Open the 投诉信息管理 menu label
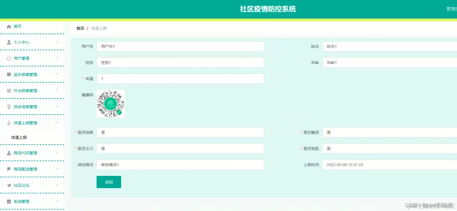The height and width of the screenshot is (211, 457). click(x=26, y=107)
